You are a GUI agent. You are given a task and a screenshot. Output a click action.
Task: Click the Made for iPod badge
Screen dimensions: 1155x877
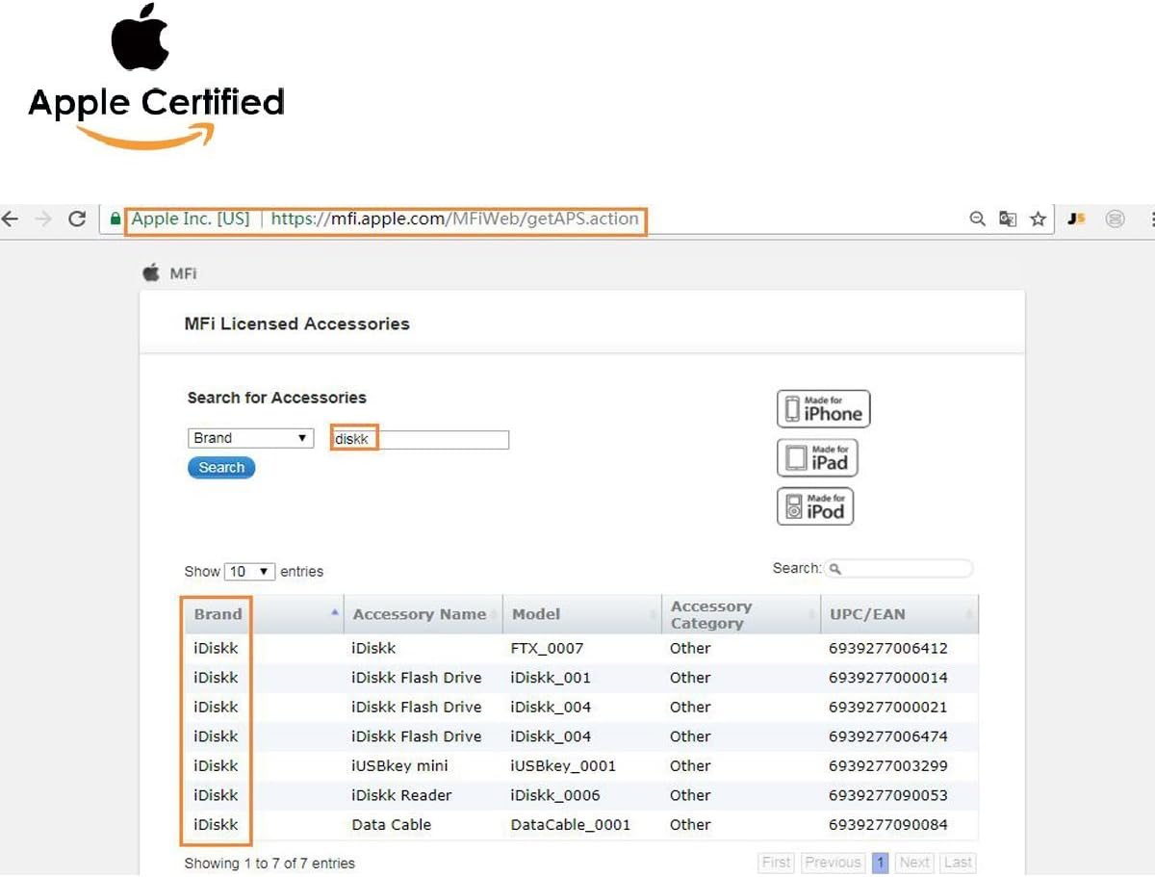[x=815, y=506]
